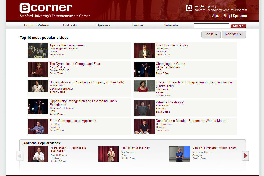Image resolution: width=264 pixels, height=176 pixels.
Task: Go to the Podcasts tab
Action: point(70,25)
